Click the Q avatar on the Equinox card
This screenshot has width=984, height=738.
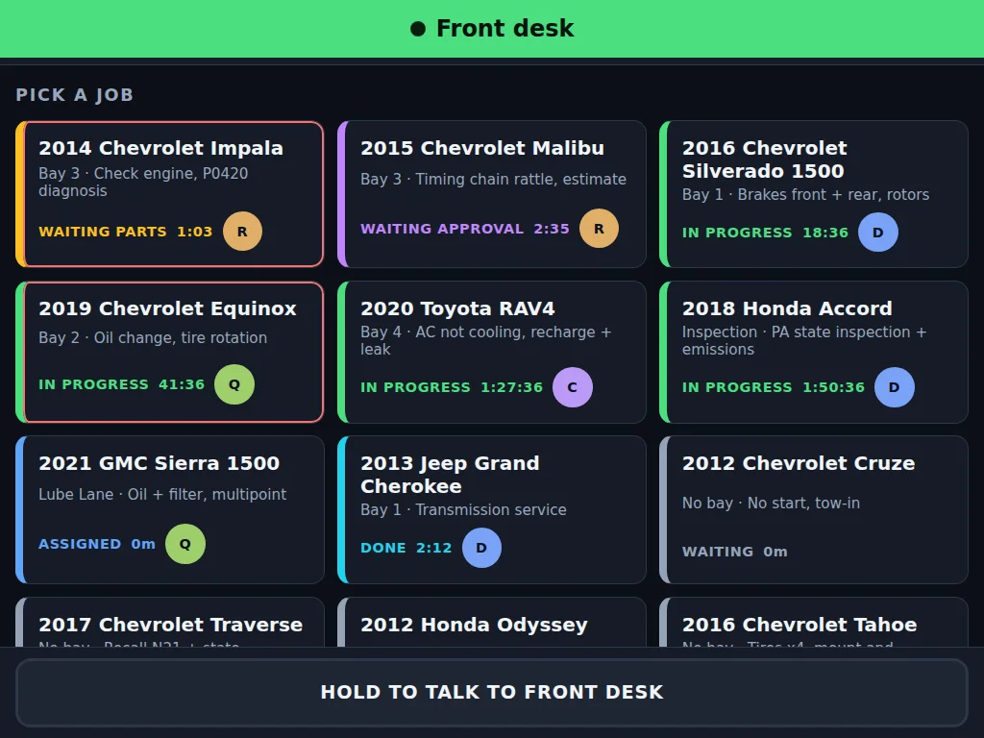pos(234,384)
